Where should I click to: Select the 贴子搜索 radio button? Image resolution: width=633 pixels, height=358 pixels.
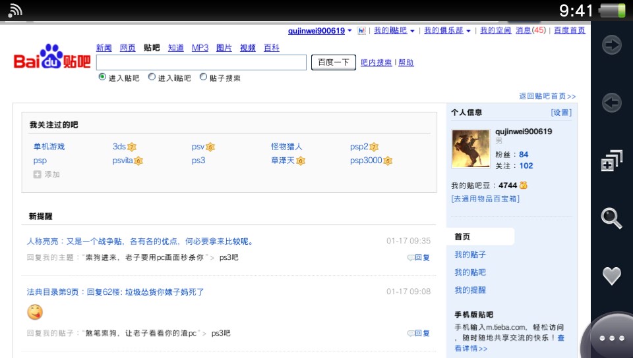pos(204,77)
